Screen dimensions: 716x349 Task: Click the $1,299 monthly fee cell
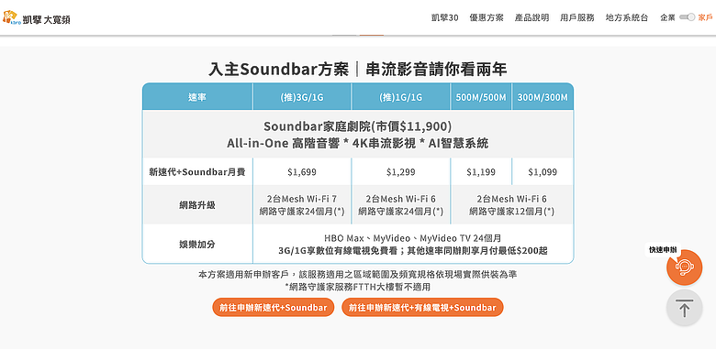click(x=401, y=172)
